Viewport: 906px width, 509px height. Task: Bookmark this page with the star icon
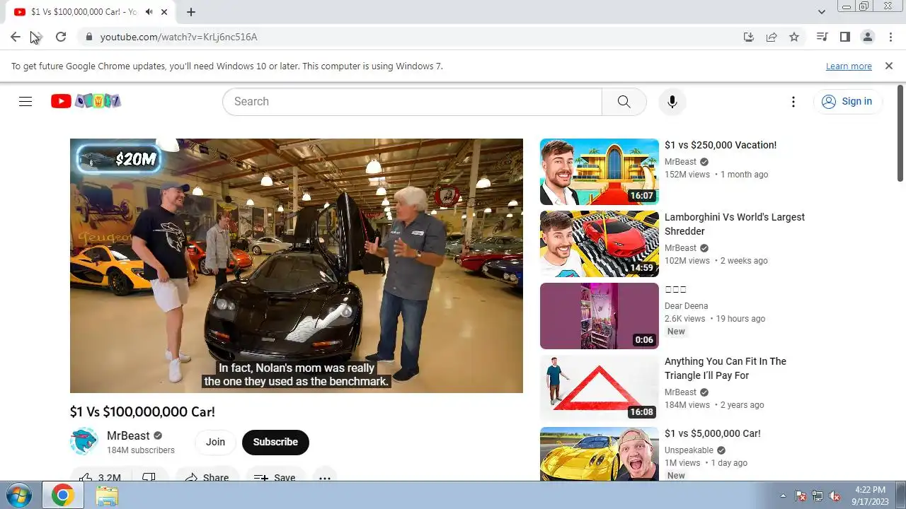[x=794, y=37]
